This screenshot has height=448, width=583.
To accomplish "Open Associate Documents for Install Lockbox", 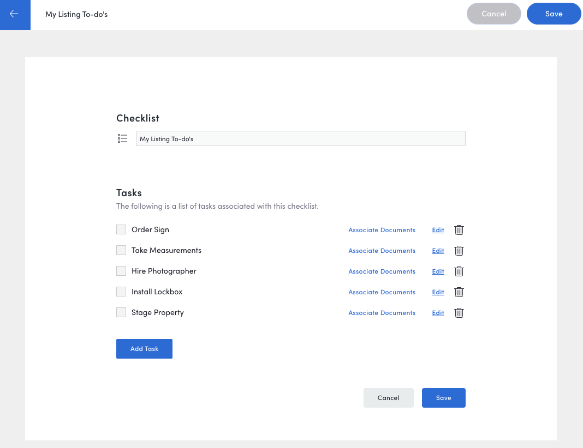I will coord(382,293).
